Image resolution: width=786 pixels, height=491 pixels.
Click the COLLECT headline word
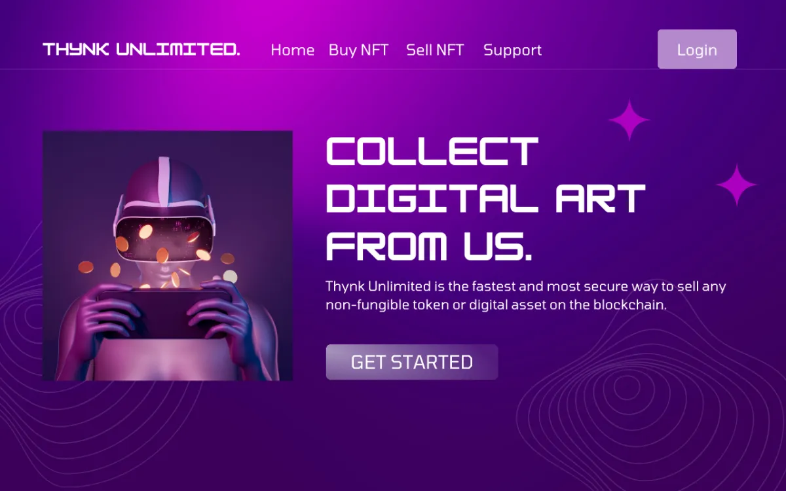[432, 151]
